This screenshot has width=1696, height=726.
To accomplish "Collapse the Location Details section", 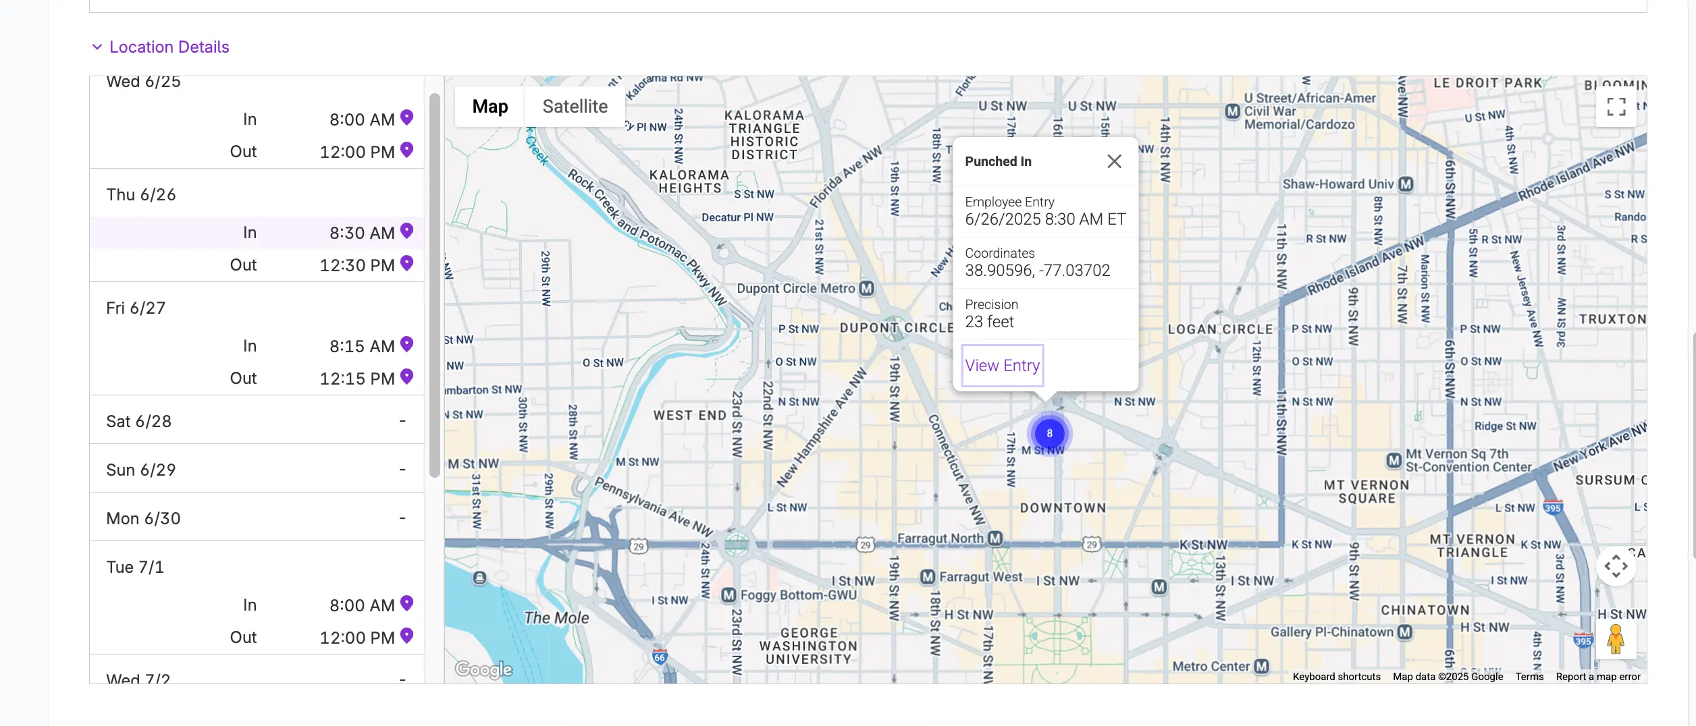I will point(161,47).
